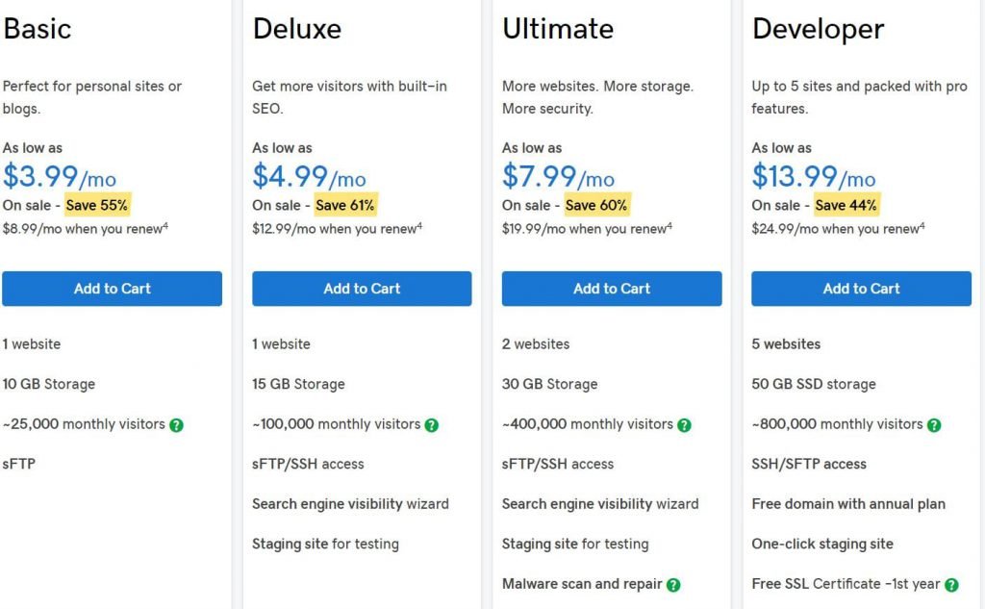Click the Basic plan heading
The image size is (985, 609).
tap(38, 29)
